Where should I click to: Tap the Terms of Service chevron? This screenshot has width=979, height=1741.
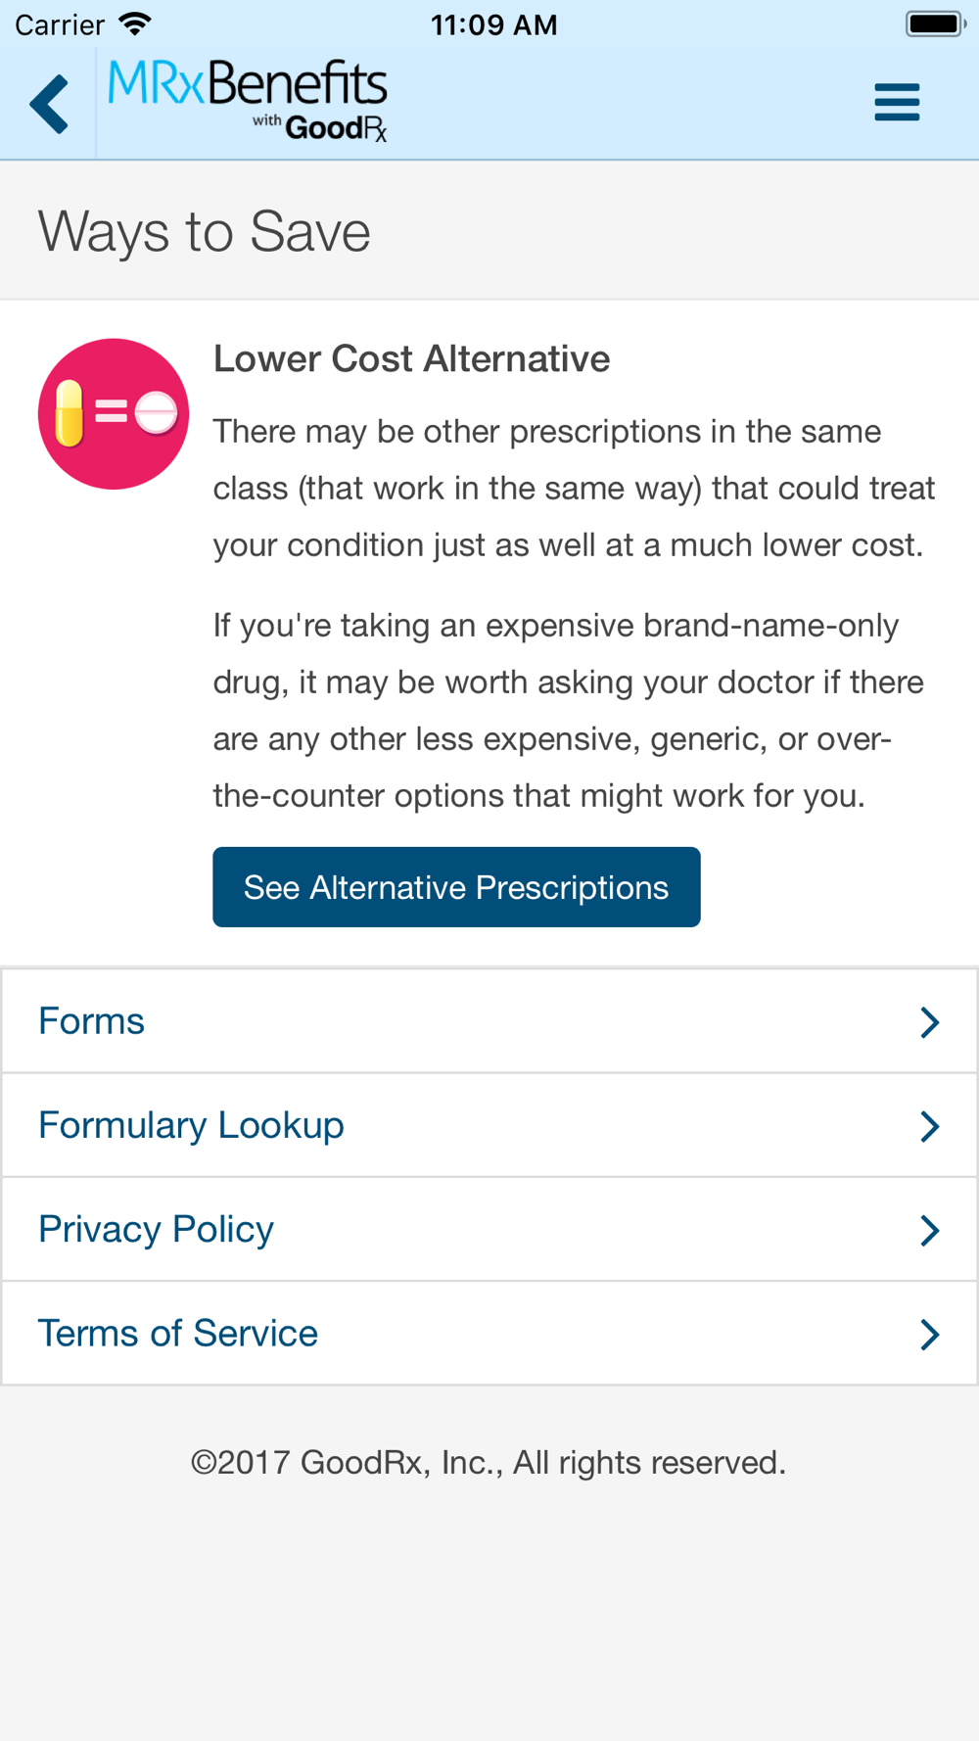(929, 1334)
